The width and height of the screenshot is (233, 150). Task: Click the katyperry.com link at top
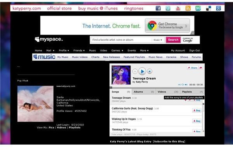[x=27, y=8]
